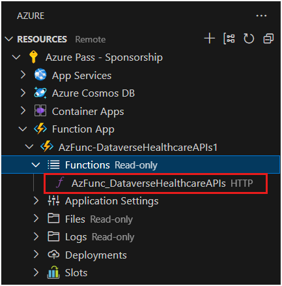Open the Group By icon in Resources header
This screenshot has width=282, height=286.
point(229,39)
